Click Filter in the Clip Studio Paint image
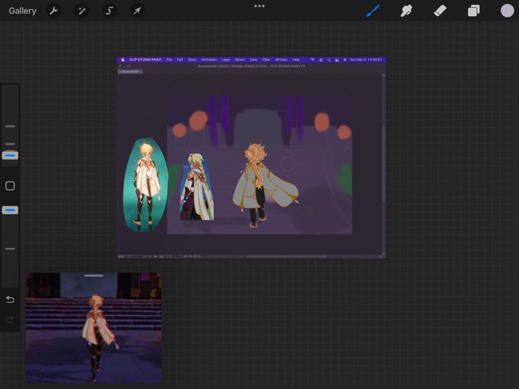519x389 pixels. coord(266,59)
